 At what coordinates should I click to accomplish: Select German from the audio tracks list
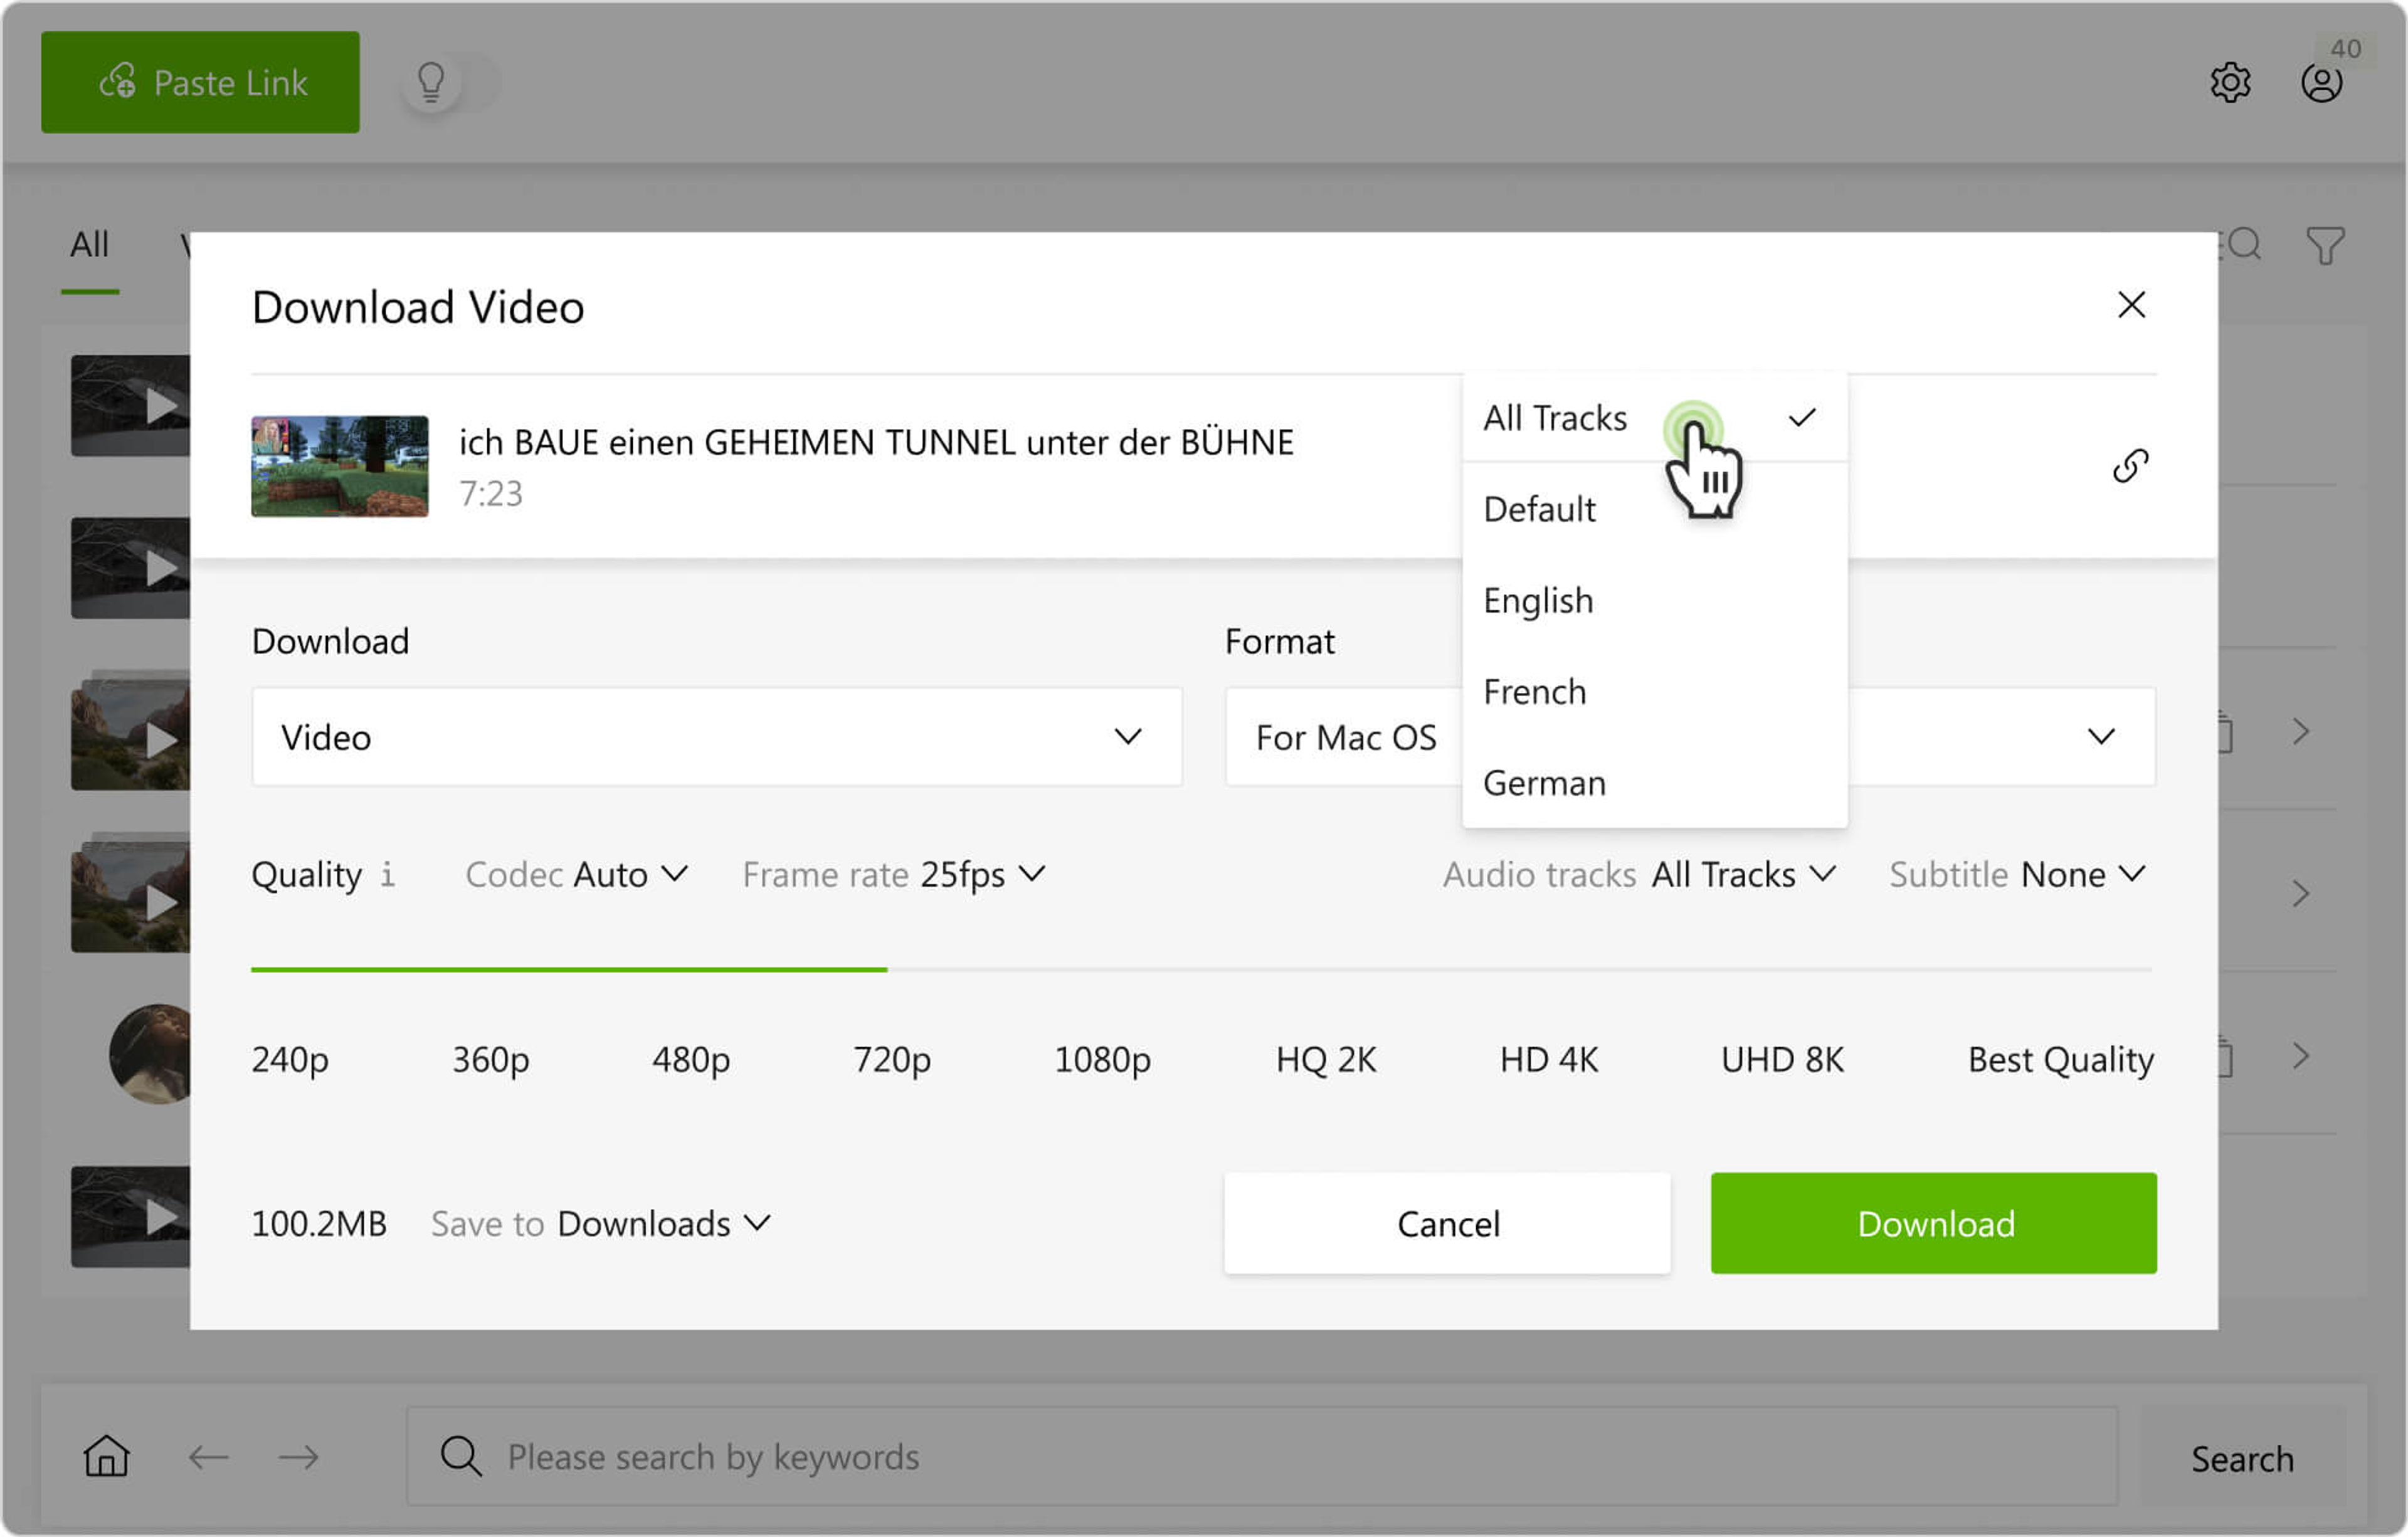coord(1544,783)
